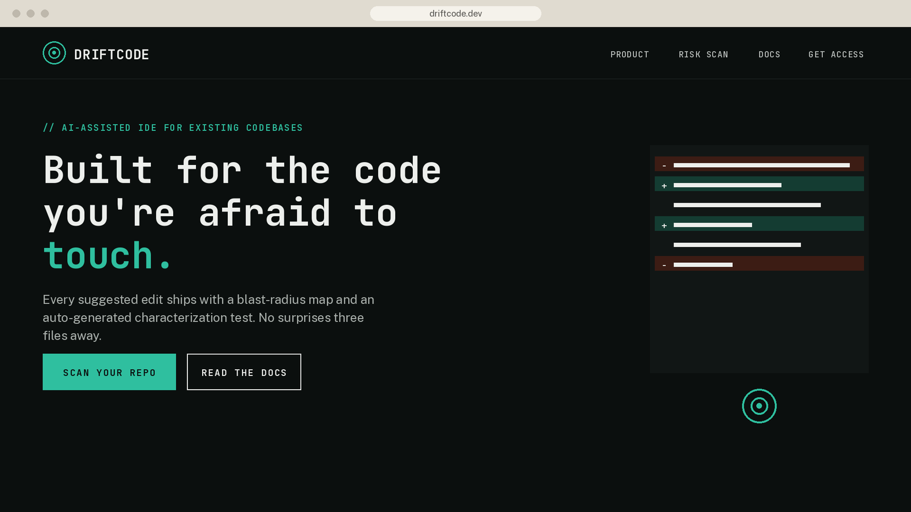Select Get Access in the navigation
Screen dimensions: 911x512
tap(836, 55)
